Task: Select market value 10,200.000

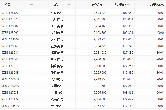Action: [x=99, y=66]
